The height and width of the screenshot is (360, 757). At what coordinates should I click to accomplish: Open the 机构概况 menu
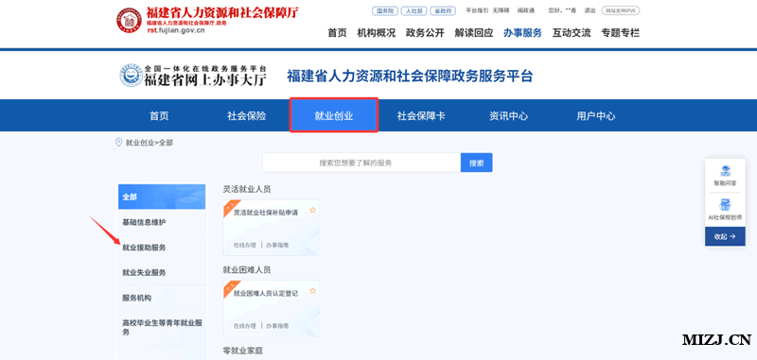tap(376, 33)
